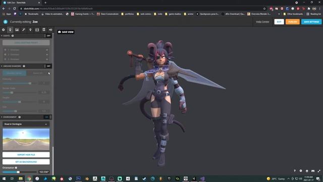Open the anime bookmark folder

(x=188, y=14)
